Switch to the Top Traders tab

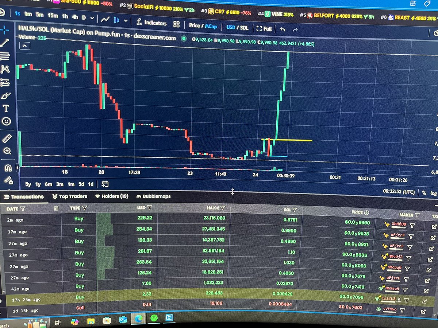(x=70, y=196)
